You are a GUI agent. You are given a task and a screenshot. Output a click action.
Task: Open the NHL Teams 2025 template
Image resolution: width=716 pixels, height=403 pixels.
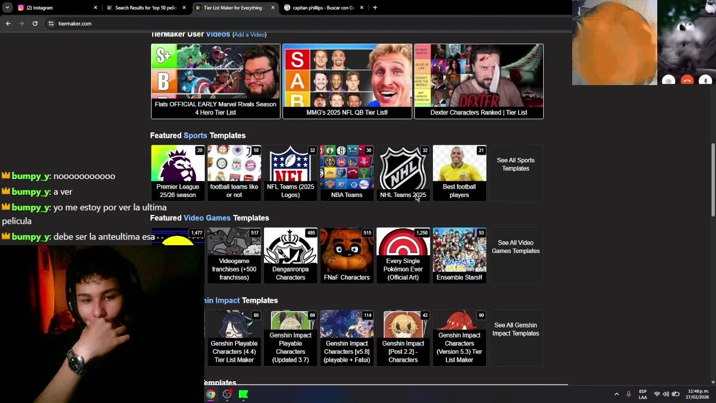(x=403, y=172)
